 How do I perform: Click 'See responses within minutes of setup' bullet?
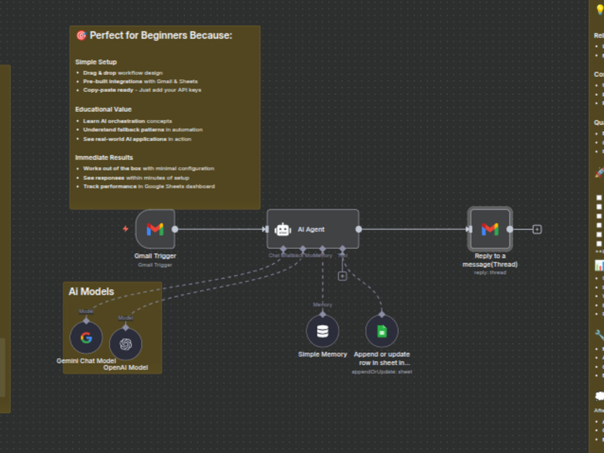(137, 178)
